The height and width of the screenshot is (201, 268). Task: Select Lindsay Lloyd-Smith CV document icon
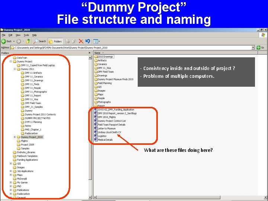click(x=96, y=132)
